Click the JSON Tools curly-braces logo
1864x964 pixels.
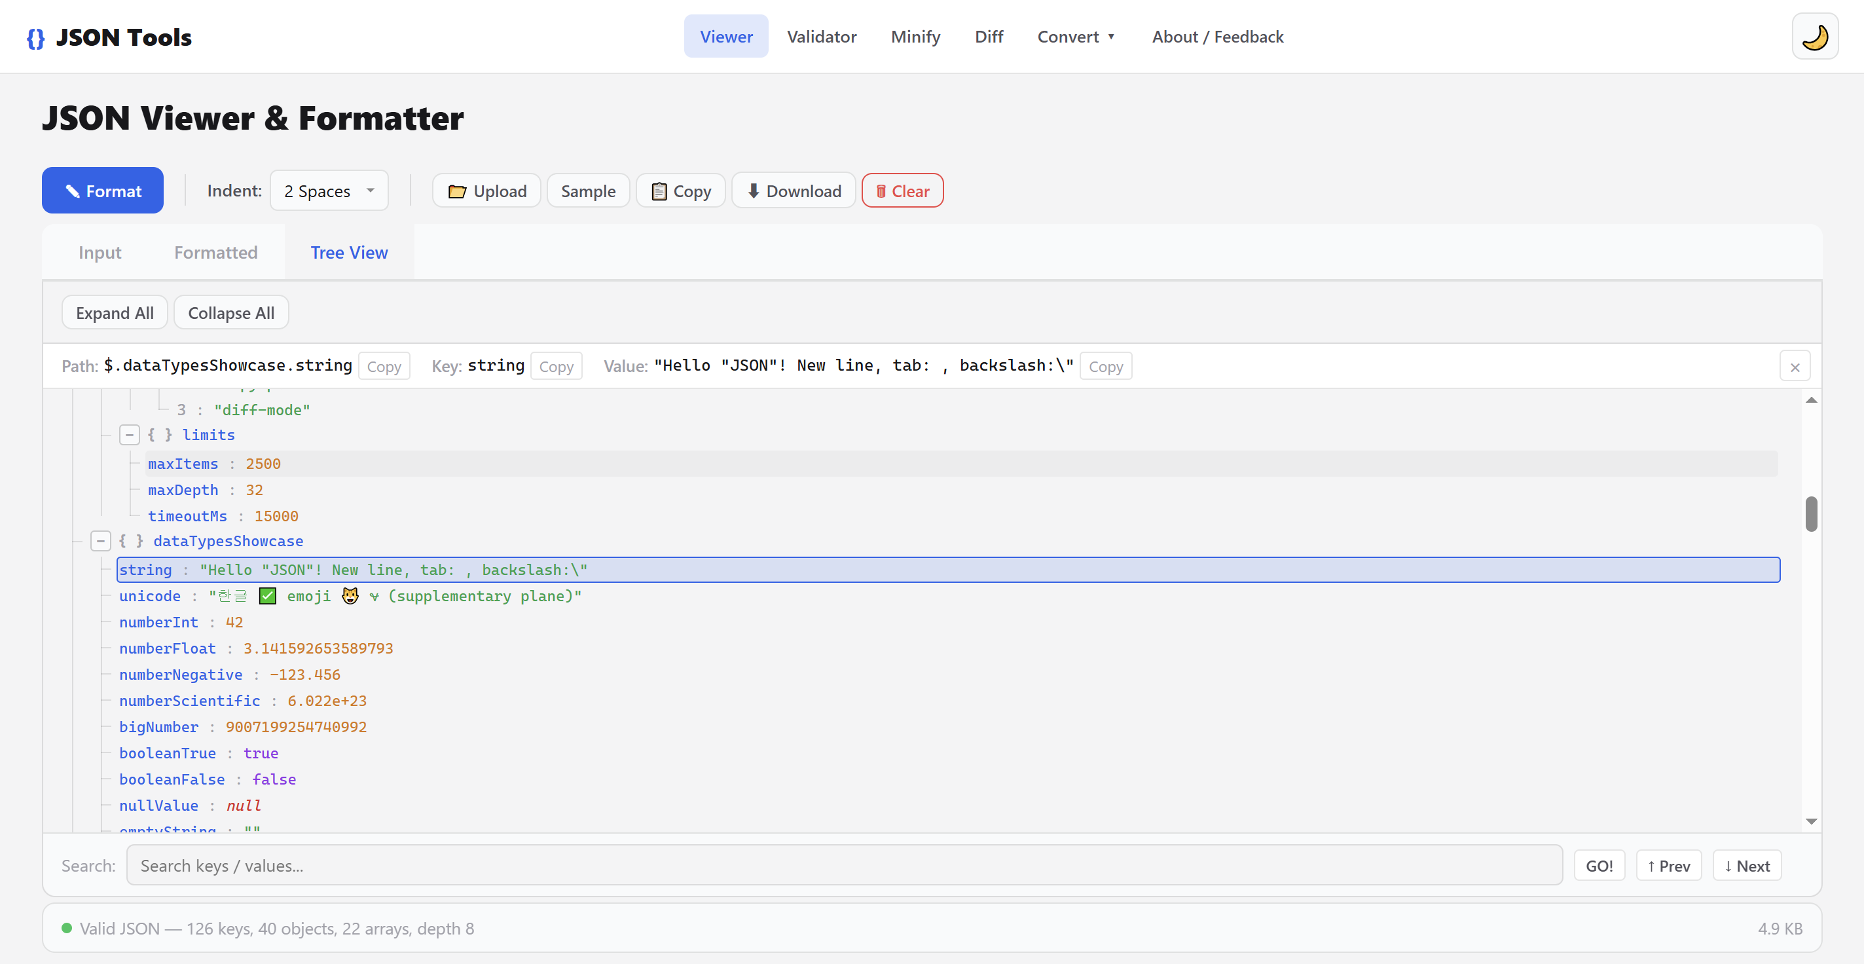pyautogui.click(x=35, y=37)
